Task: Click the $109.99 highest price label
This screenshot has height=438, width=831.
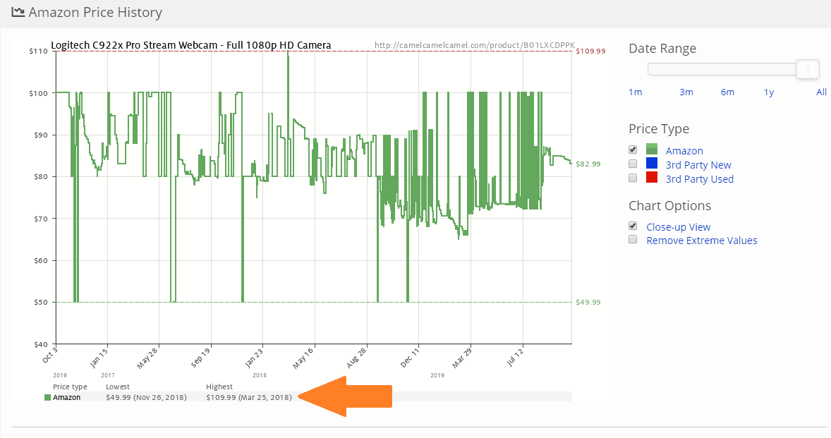Action: tap(590, 51)
